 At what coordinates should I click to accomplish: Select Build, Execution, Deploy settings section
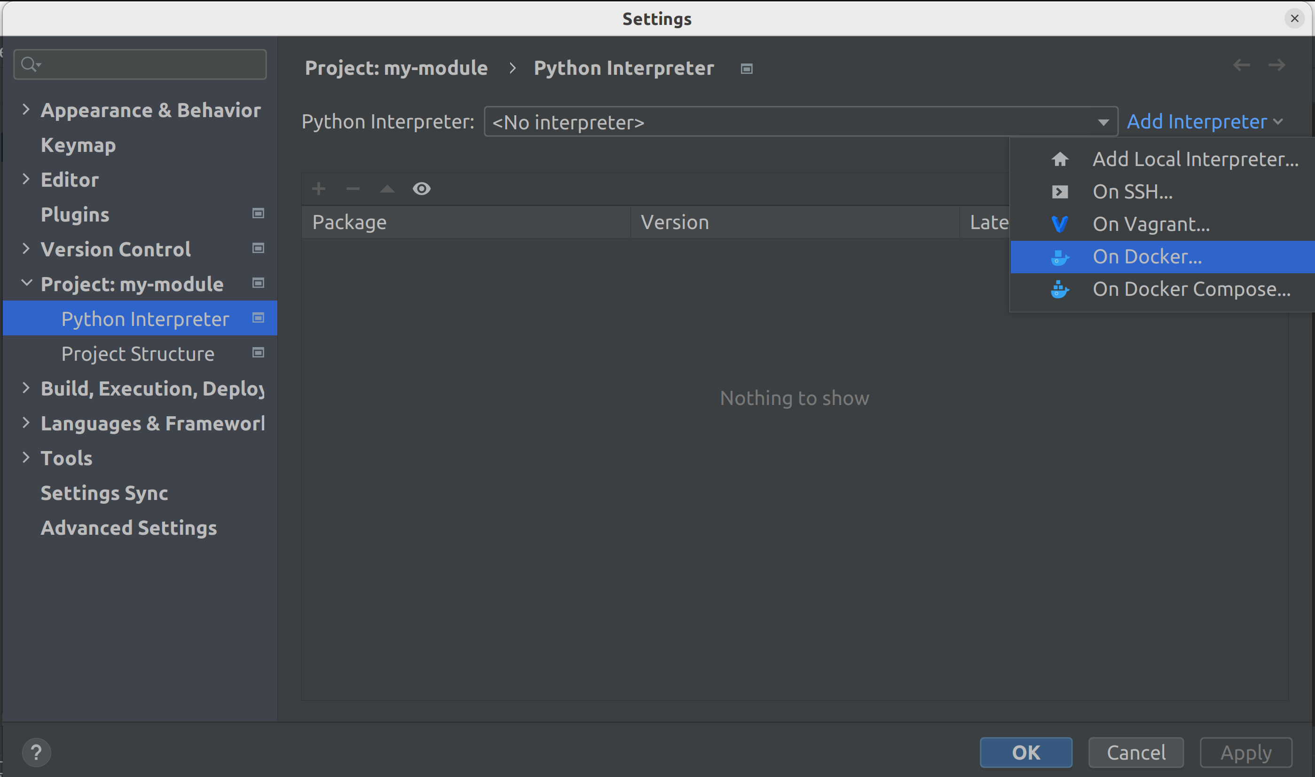[150, 388]
